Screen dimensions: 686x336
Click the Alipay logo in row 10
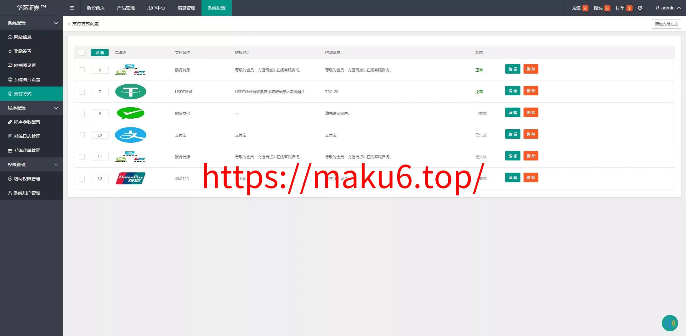pyautogui.click(x=131, y=135)
